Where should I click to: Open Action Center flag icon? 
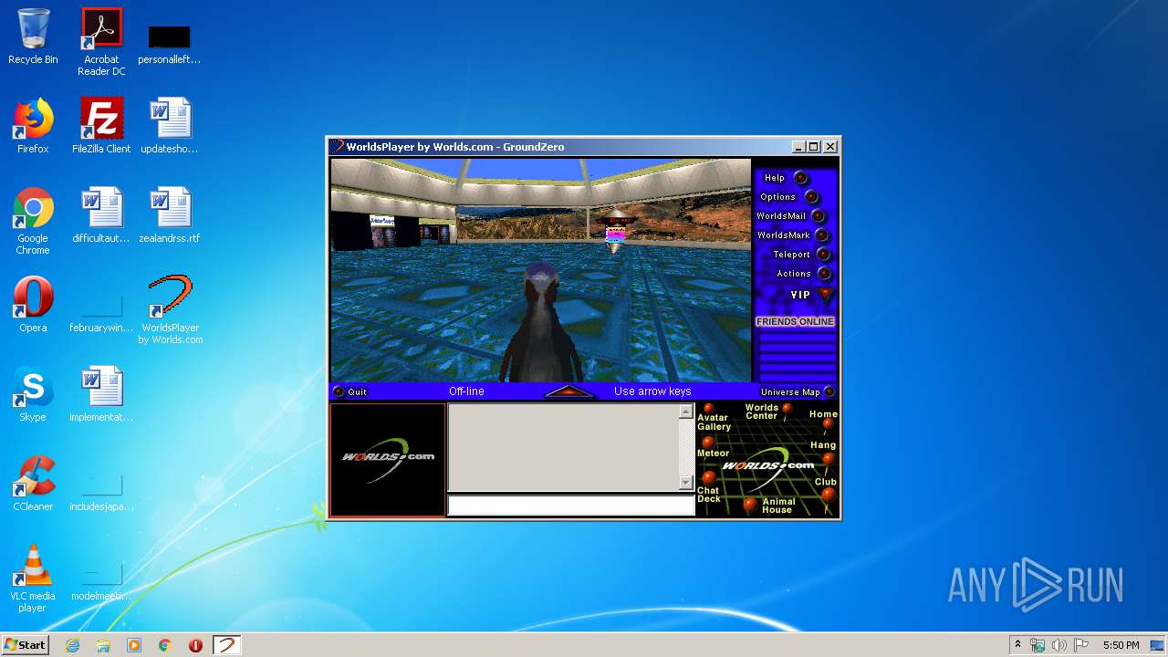pyautogui.click(x=1081, y=645)
